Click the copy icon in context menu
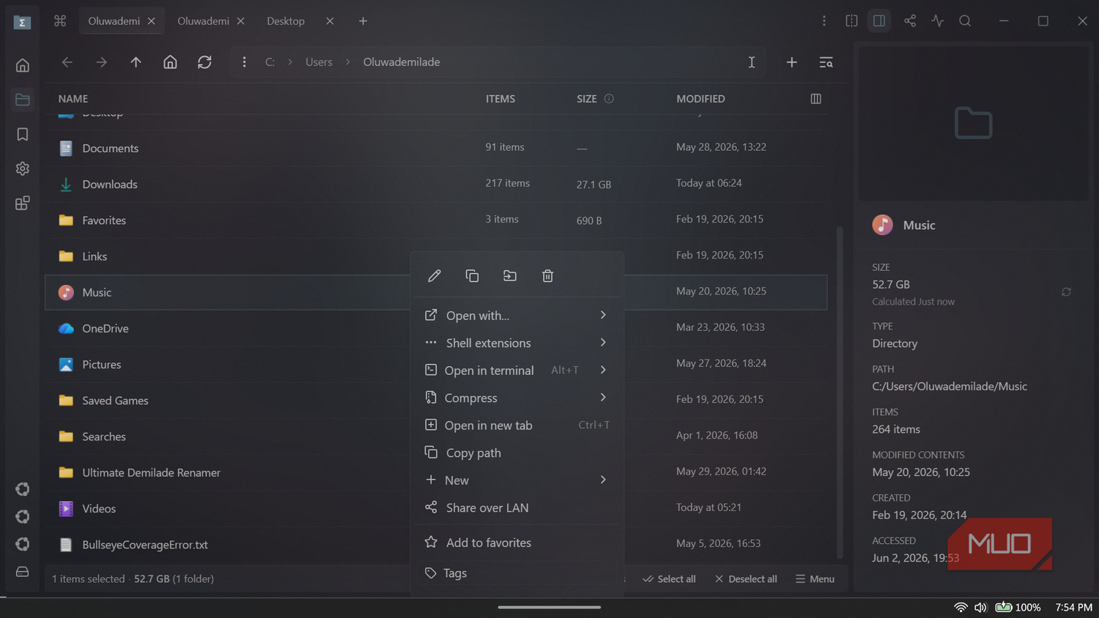 pyautogui.click(x=473, y=276)
